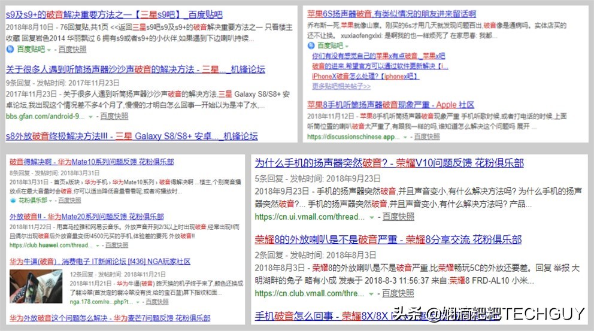The height and width of the screenshot is (331, 594).
Task: Click the https://club.huawei.com/thread... URL
Action: pos(51,245)
